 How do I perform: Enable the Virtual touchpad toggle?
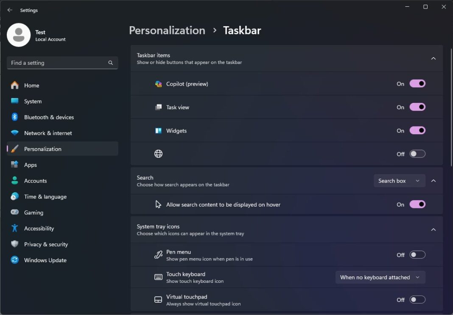(x=417, y=299)
